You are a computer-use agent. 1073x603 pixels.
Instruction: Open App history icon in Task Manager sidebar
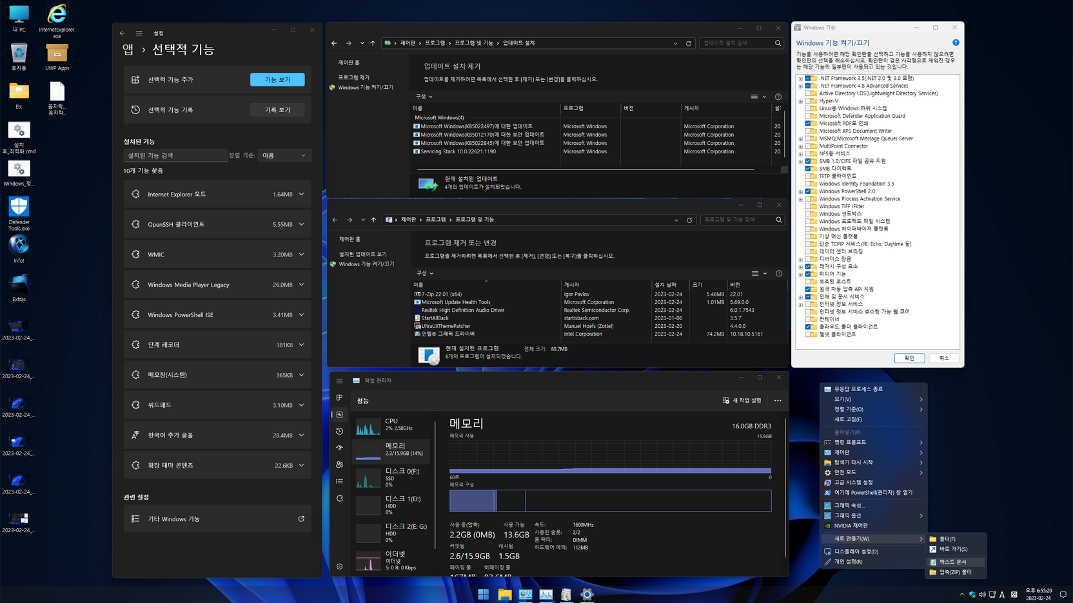click(340, 431)
